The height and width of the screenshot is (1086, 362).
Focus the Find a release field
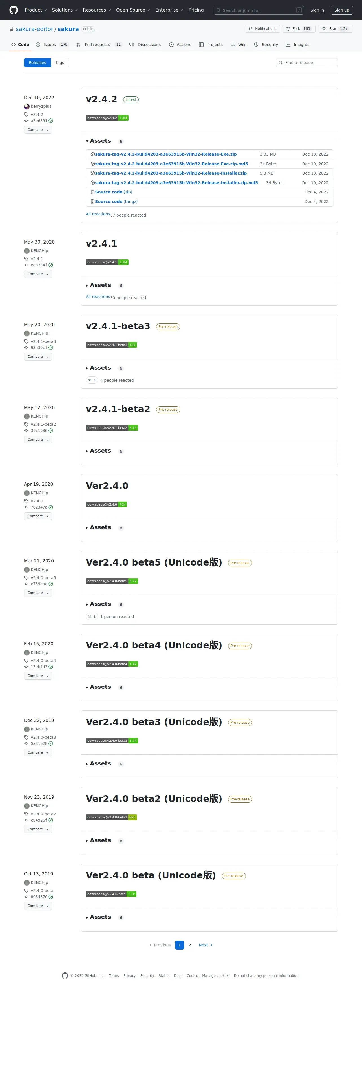pos(307,63)
